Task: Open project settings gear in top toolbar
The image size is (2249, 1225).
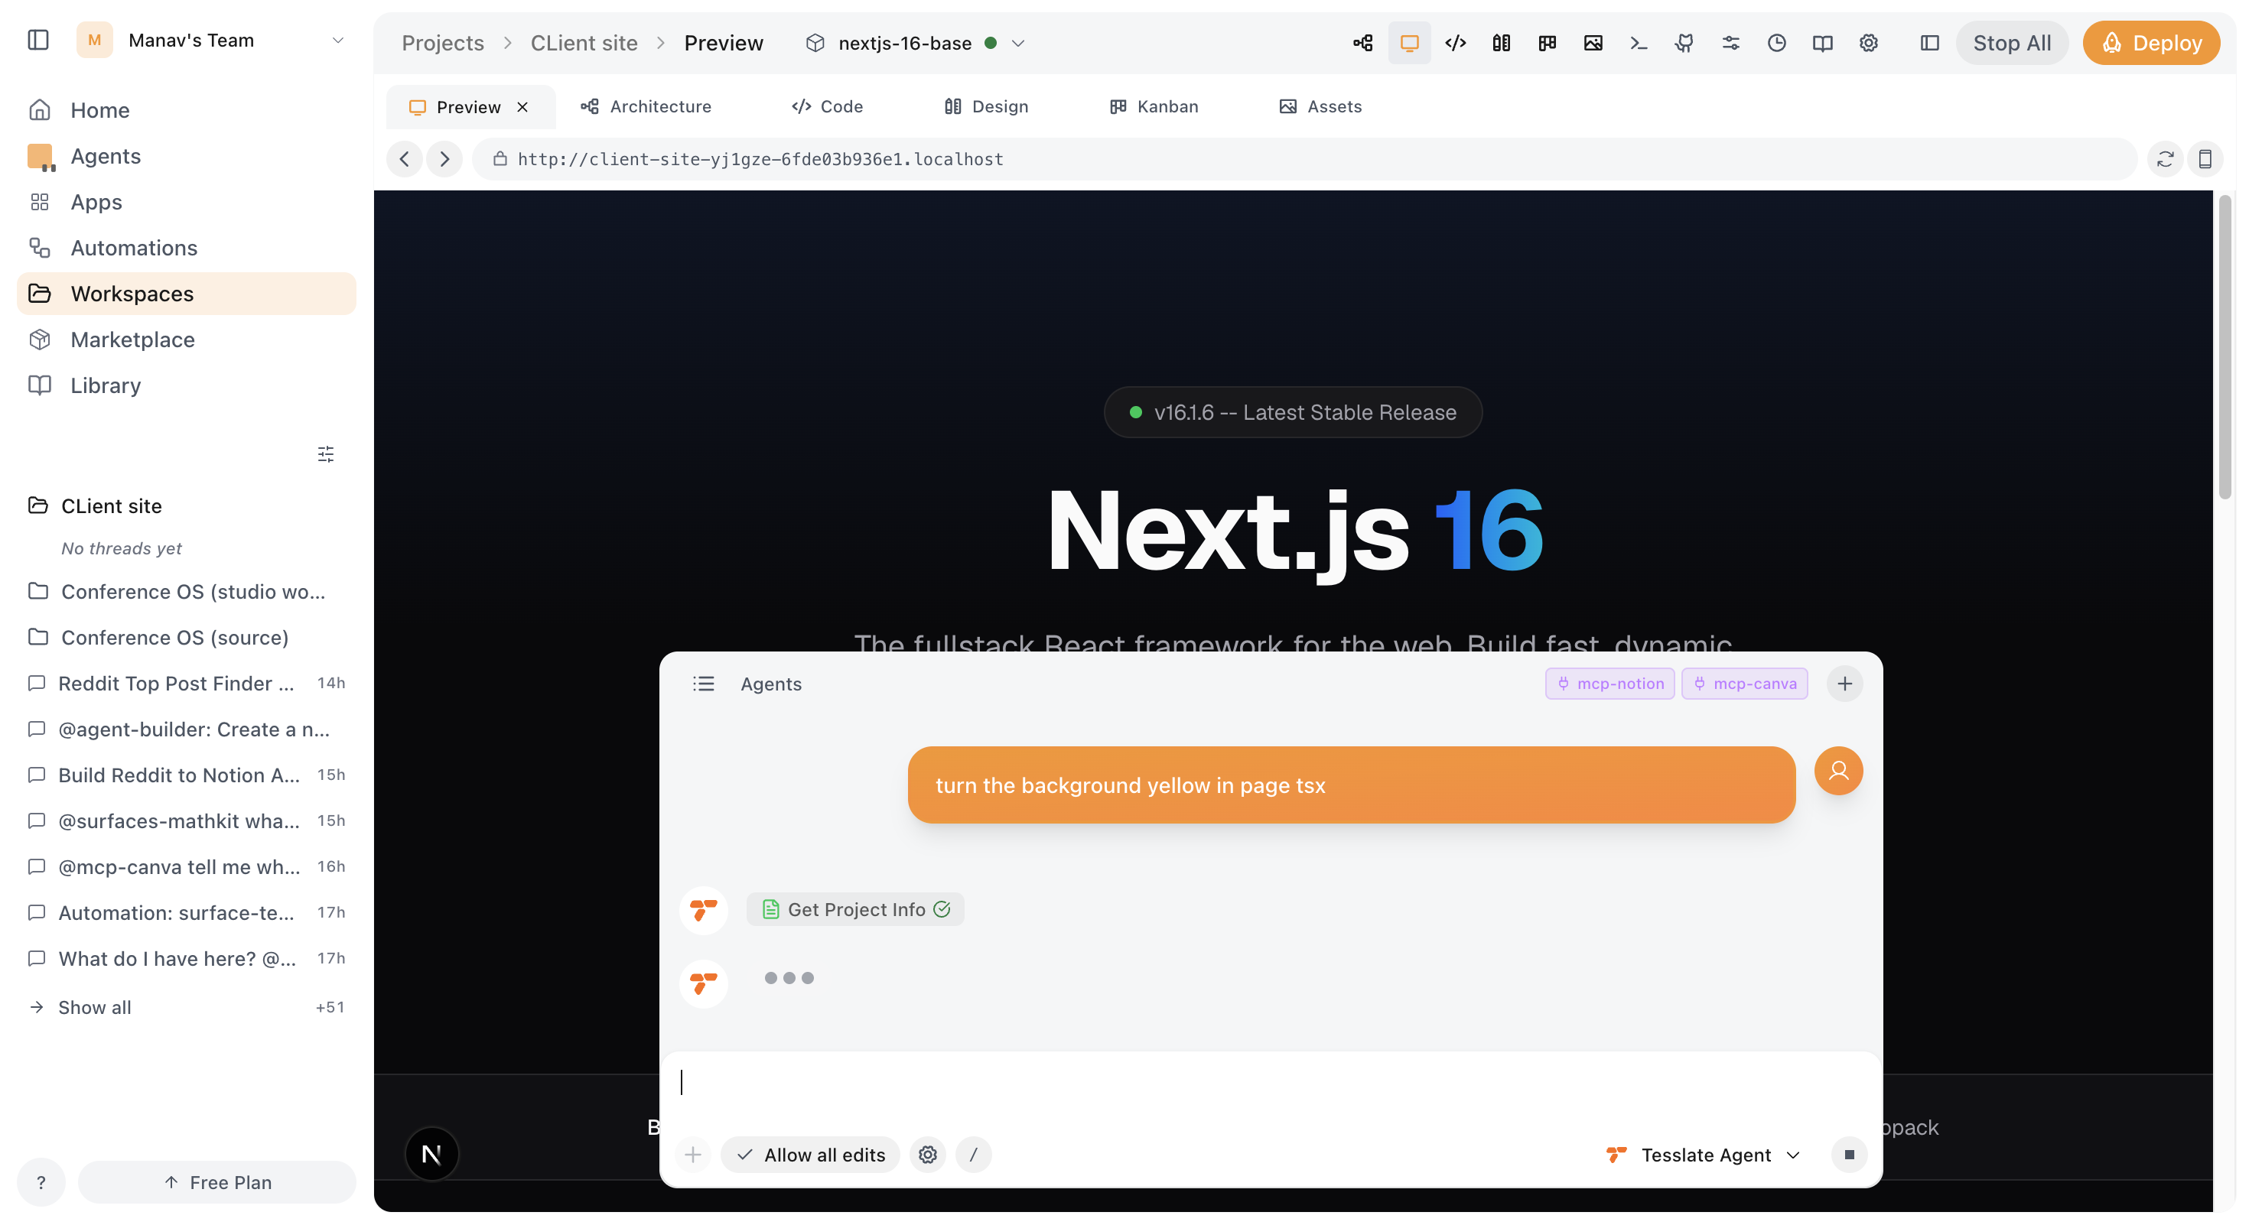Action: [x=1868, y=43]
